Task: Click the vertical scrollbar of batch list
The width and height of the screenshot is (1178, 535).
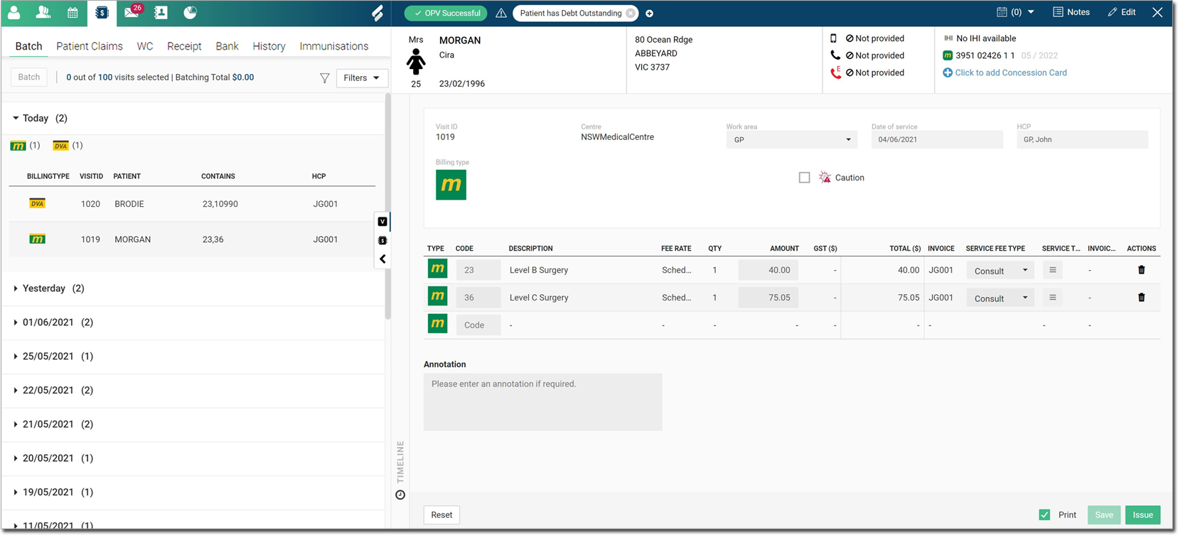Action: tap(388, 206)
